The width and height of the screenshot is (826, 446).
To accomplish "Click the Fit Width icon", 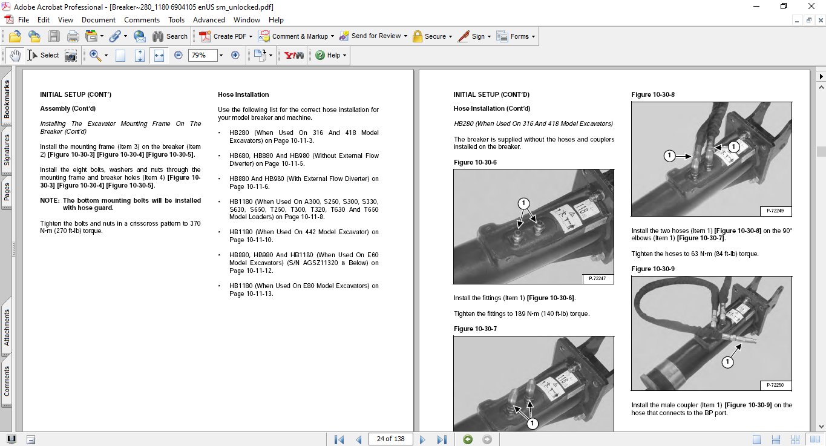I will [159, 55].
